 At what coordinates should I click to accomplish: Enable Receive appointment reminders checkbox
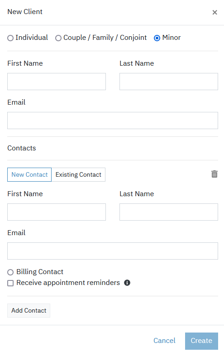(10, 283)
